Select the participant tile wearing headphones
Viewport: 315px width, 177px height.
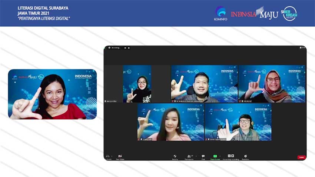(x=238, y=122)
